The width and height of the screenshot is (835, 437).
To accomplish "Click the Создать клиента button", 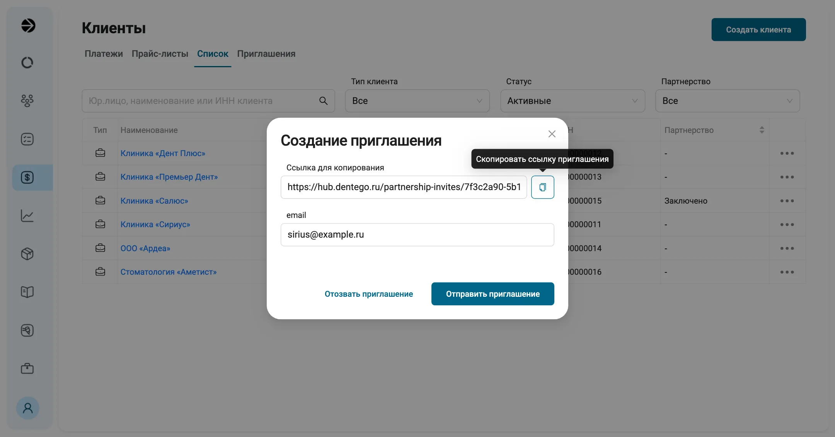I will pyautogui.click(x=758, y=29).
